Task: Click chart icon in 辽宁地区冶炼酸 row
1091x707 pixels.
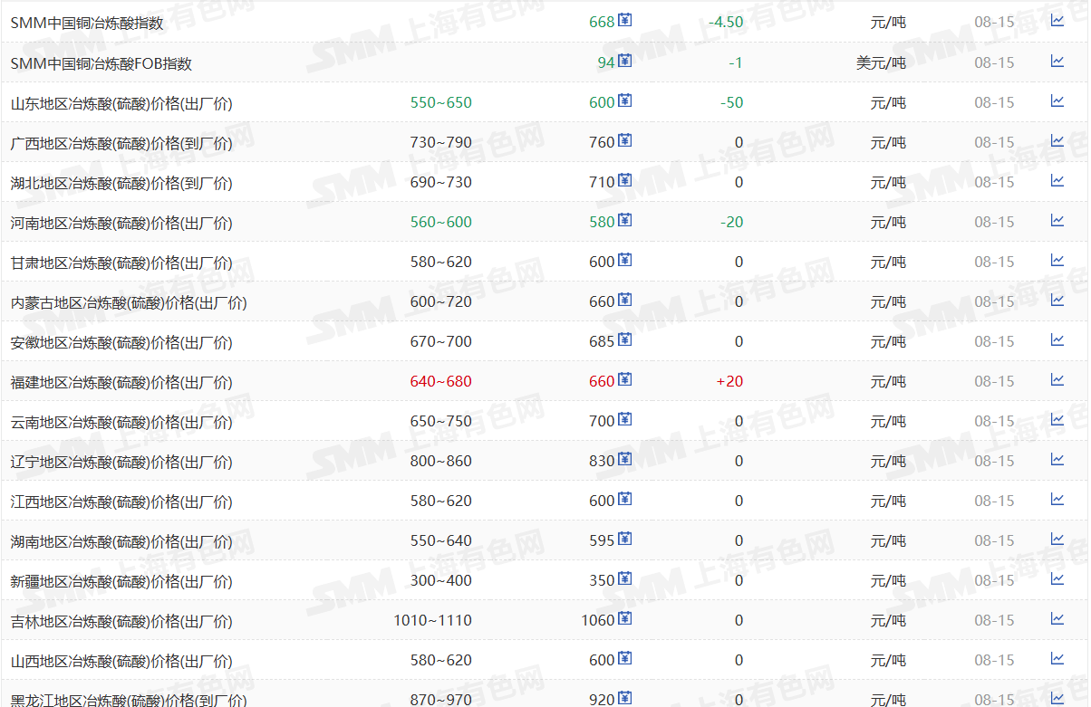Action: click(1057, 459)
